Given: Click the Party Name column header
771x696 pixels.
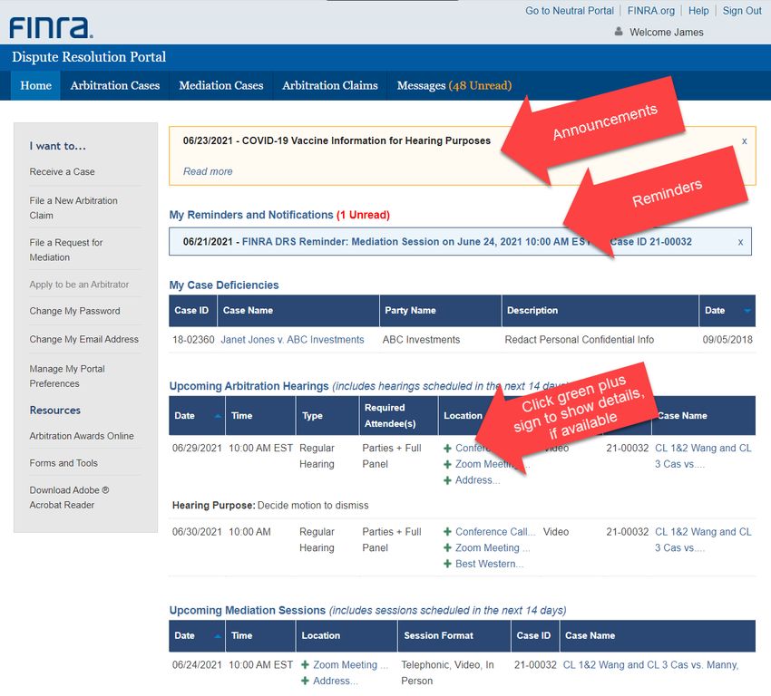Looking at the screenshot, I should point(441,311).
